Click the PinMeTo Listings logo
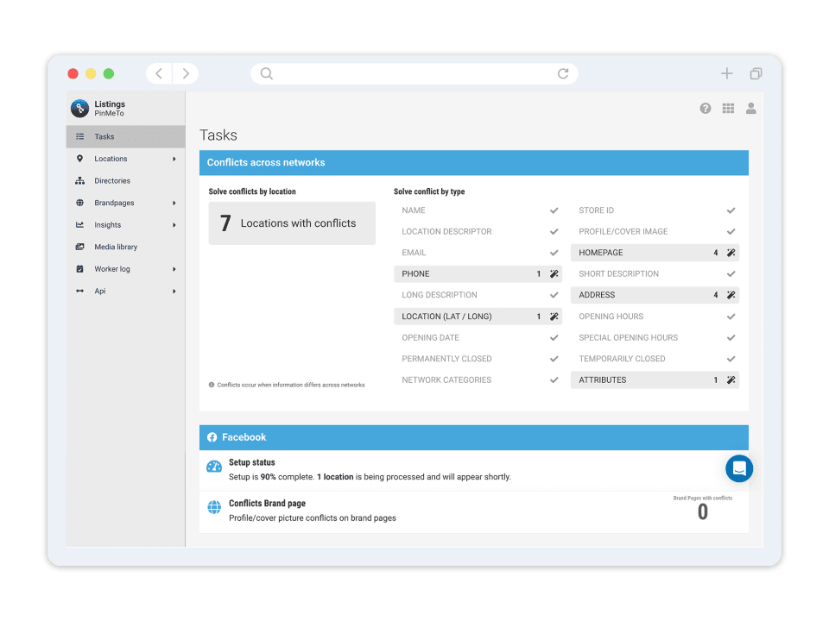This screenshot has height=621, width=829. point(79,109)
